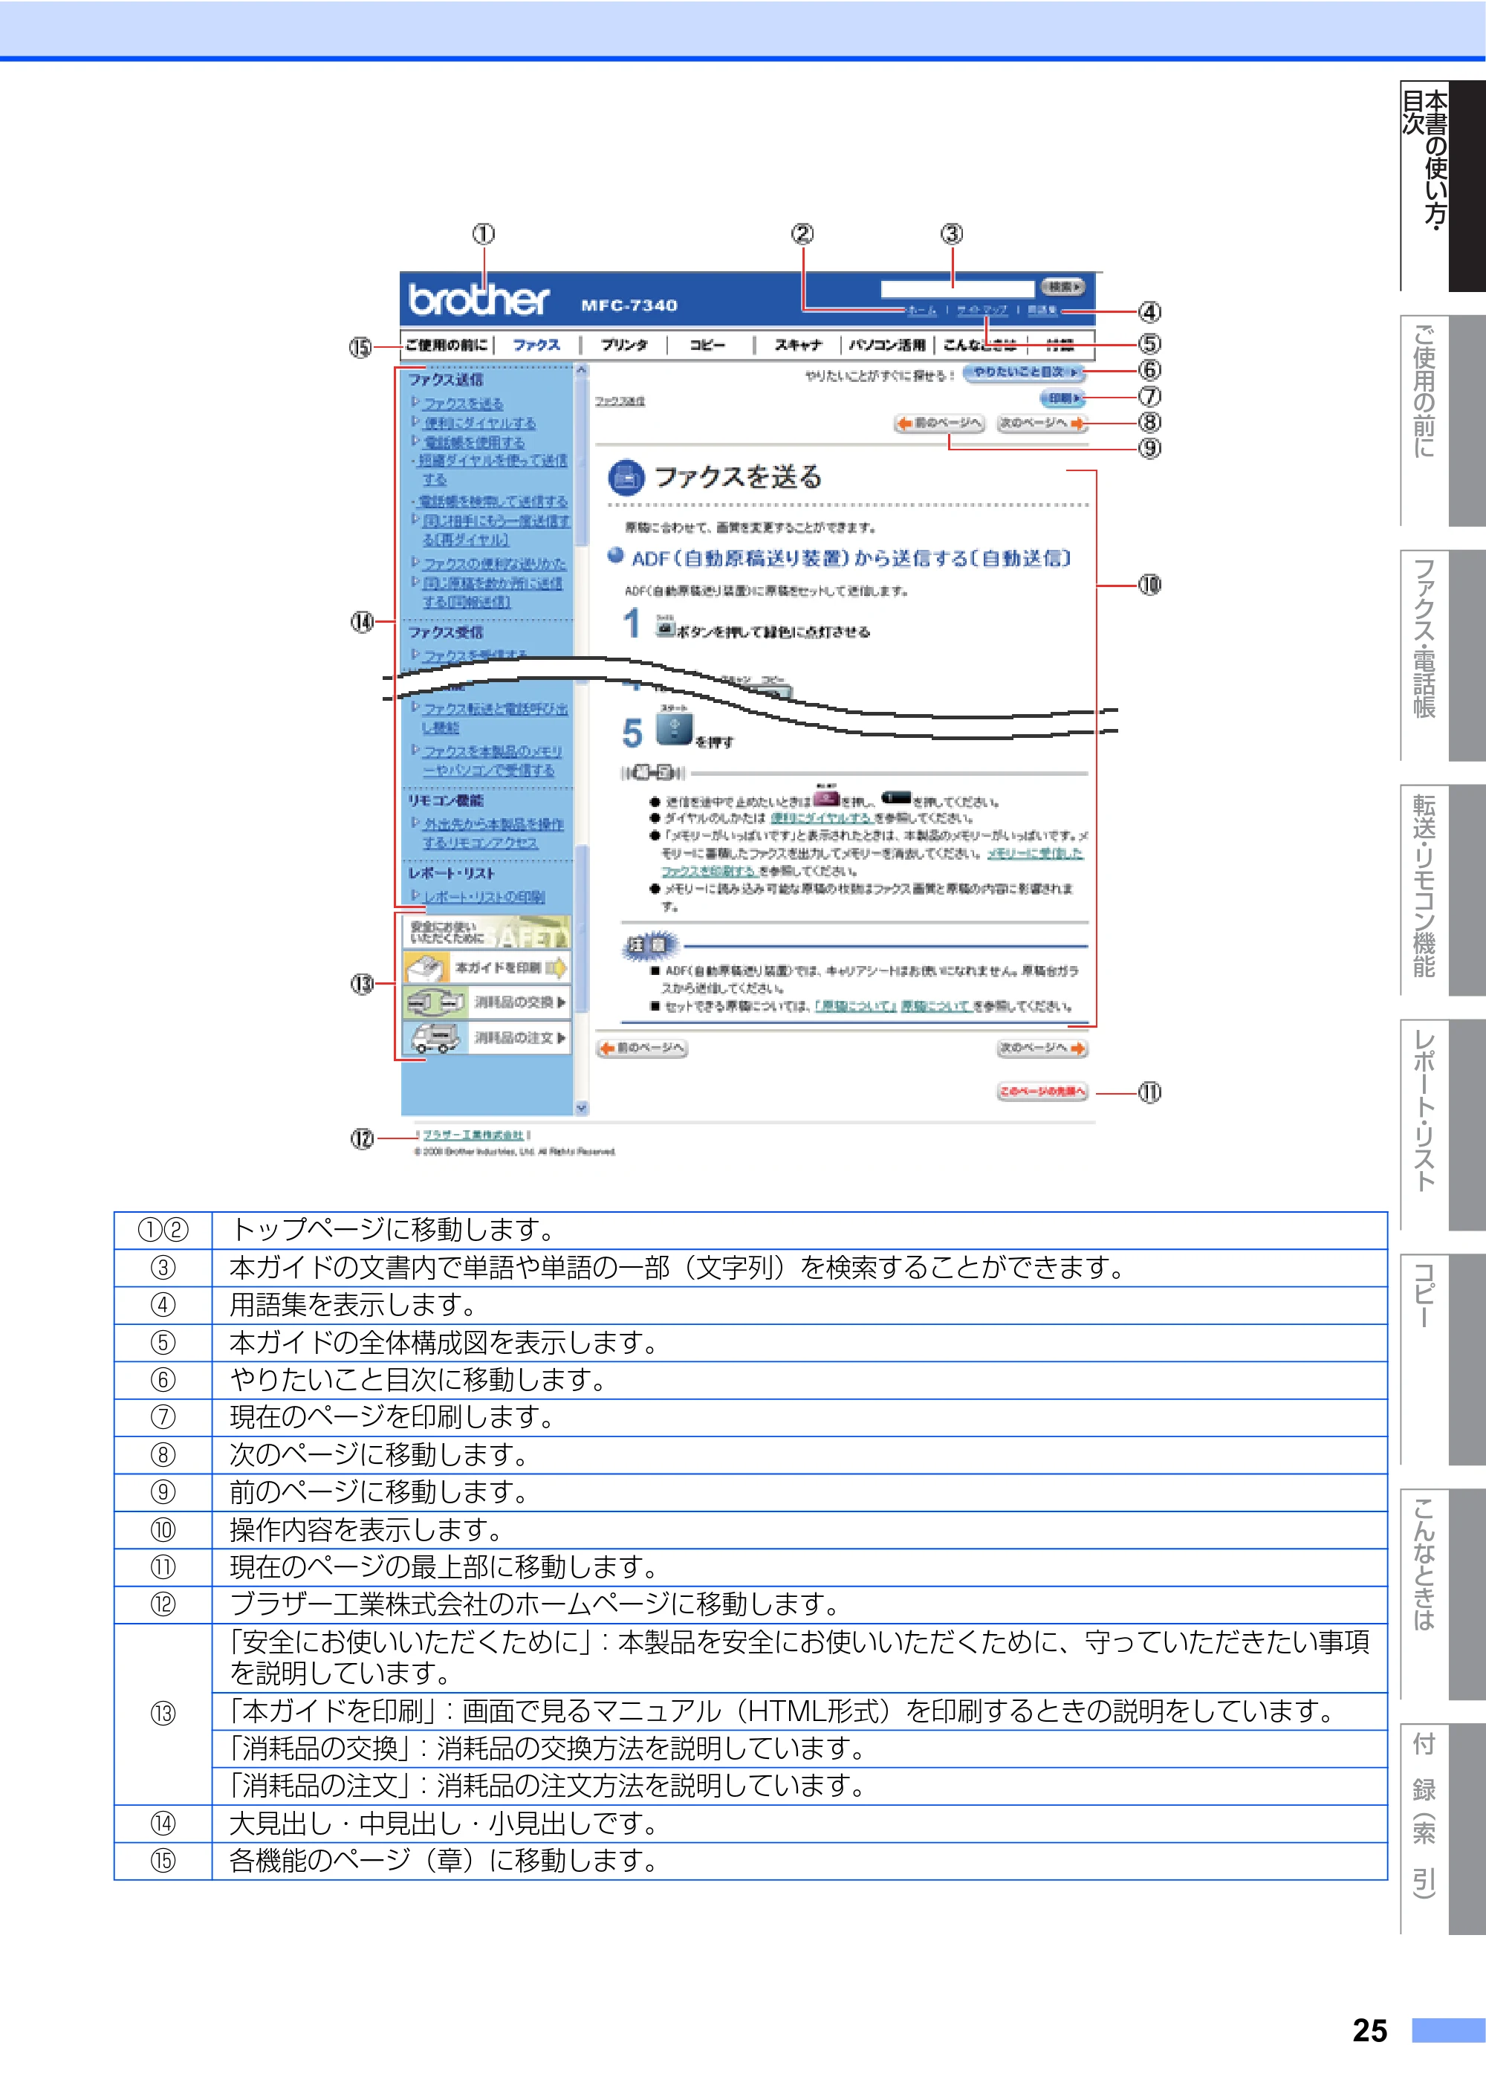This screenshot has height=2100, width=1486.
Task: Open the 消耗品の注文 truck banner
Action: [487, 1037]
